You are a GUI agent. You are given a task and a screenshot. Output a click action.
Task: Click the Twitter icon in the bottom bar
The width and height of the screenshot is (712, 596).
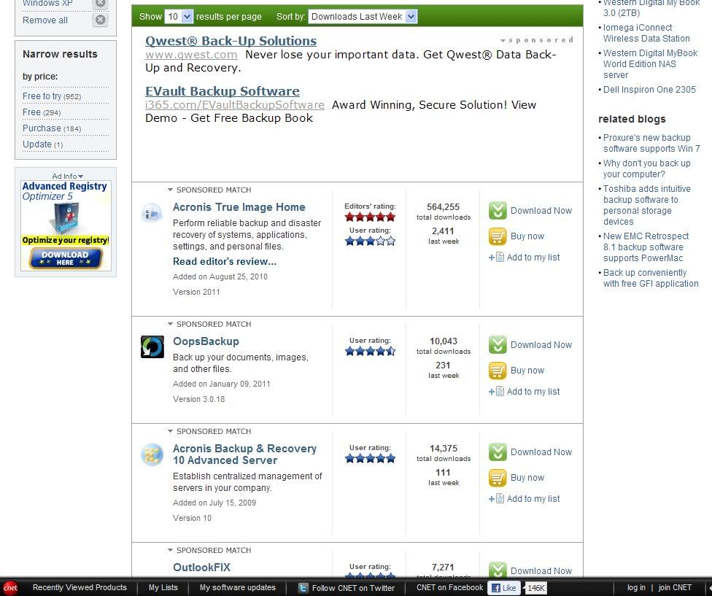click(303, 588)
